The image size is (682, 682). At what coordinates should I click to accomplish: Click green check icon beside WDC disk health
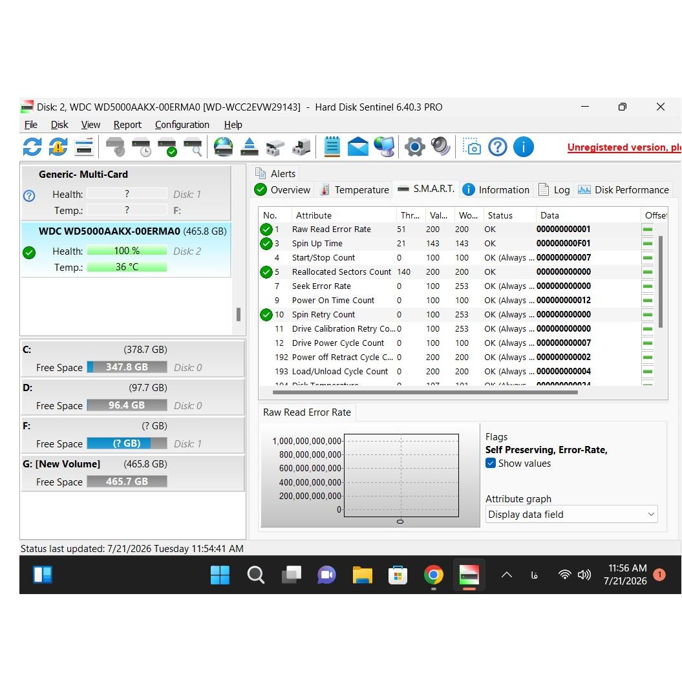[29, 252]
